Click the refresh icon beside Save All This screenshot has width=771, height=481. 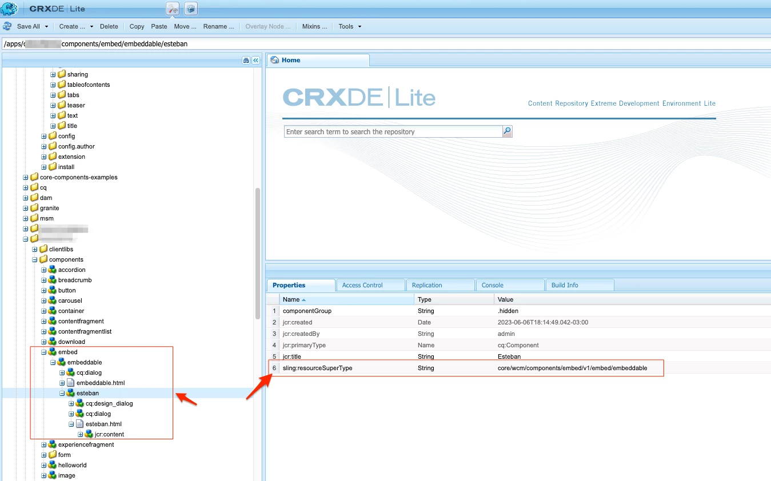[7, 26]
